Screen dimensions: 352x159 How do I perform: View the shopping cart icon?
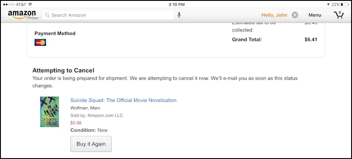[338, 15]
